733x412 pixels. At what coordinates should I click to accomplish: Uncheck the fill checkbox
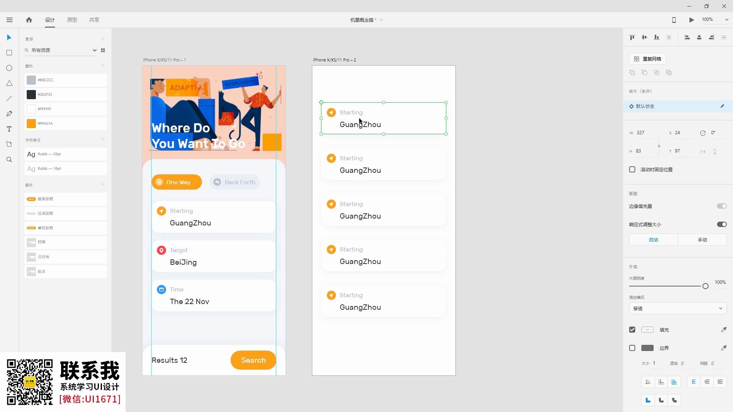click(x=632, y=330)
